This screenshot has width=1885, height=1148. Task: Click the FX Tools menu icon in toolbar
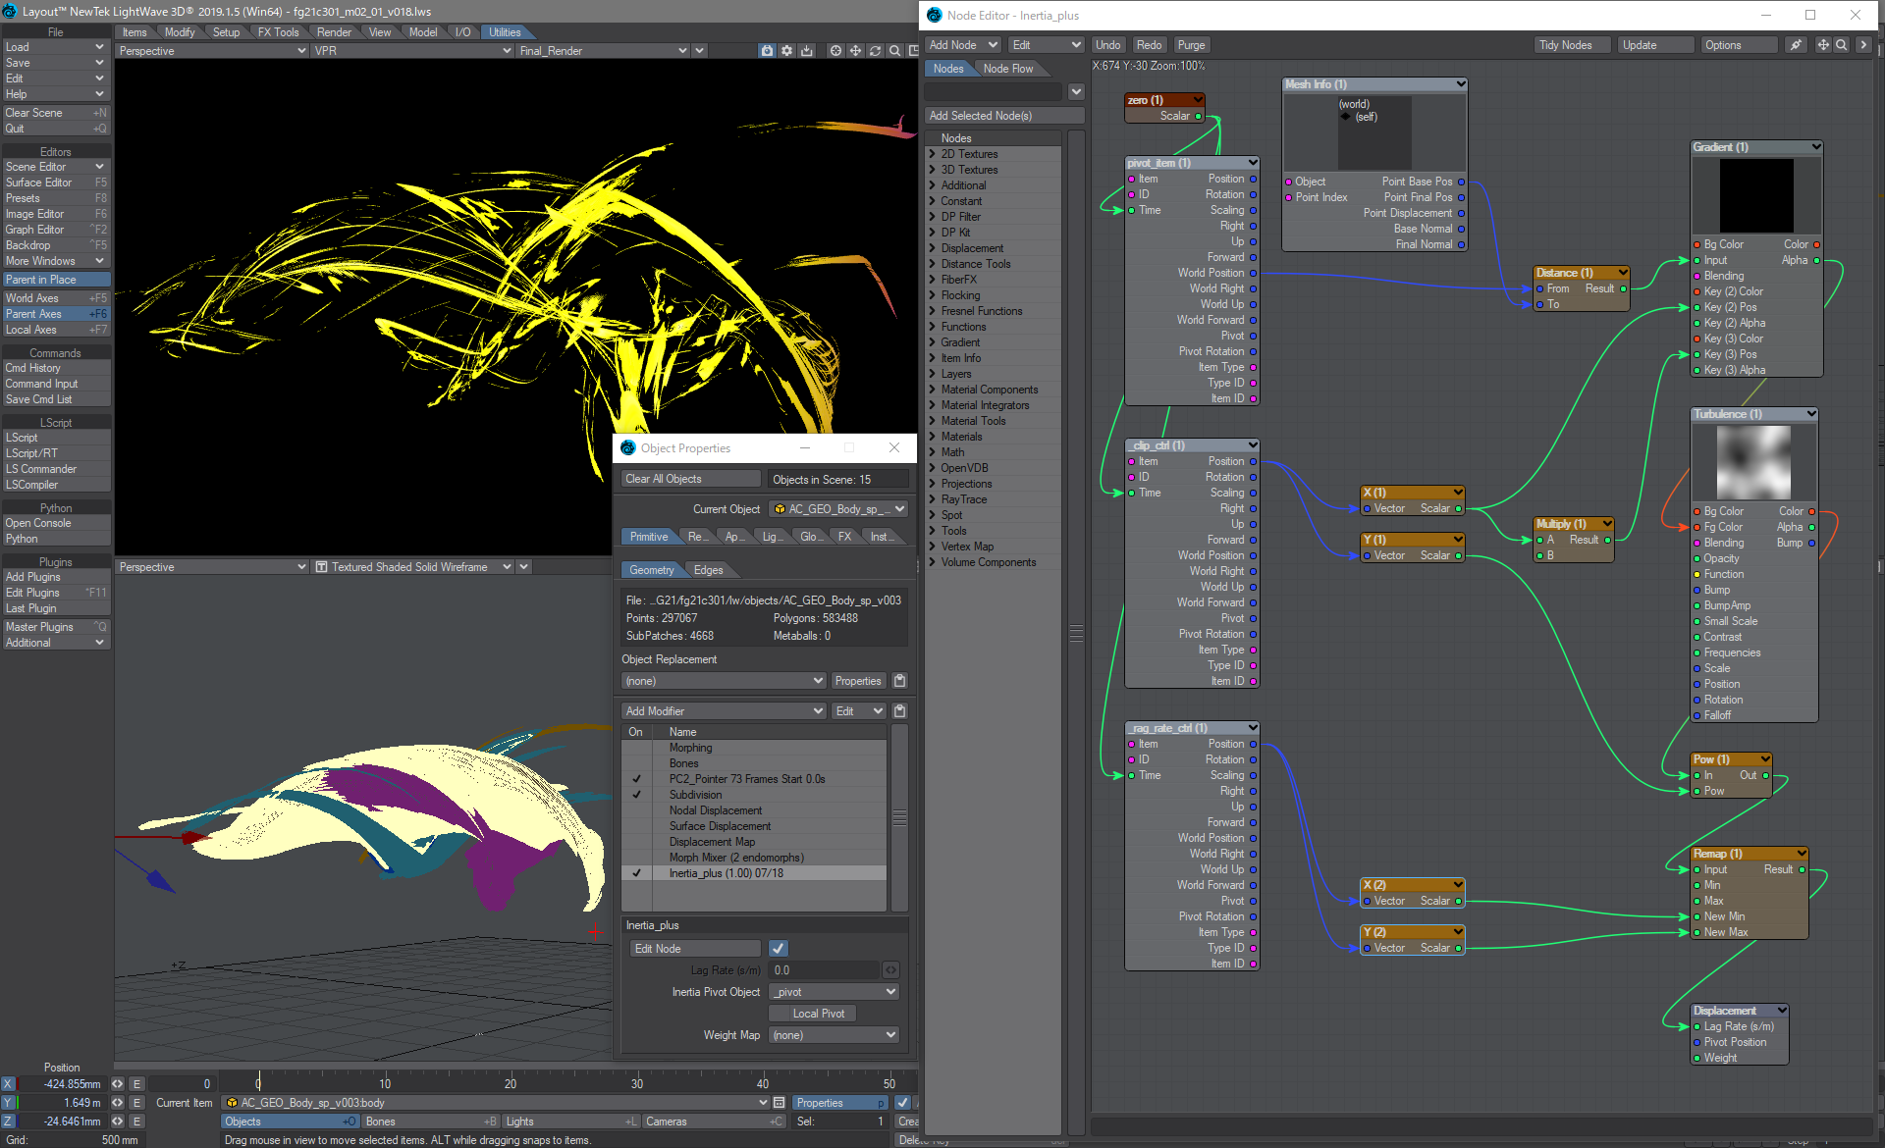(284, 31)
